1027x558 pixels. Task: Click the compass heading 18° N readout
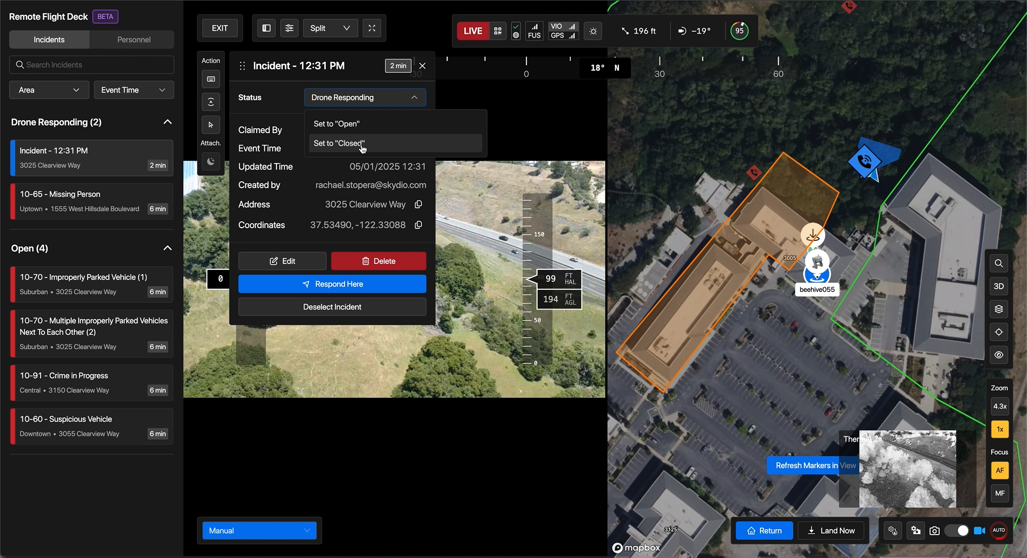coord(605,68)
